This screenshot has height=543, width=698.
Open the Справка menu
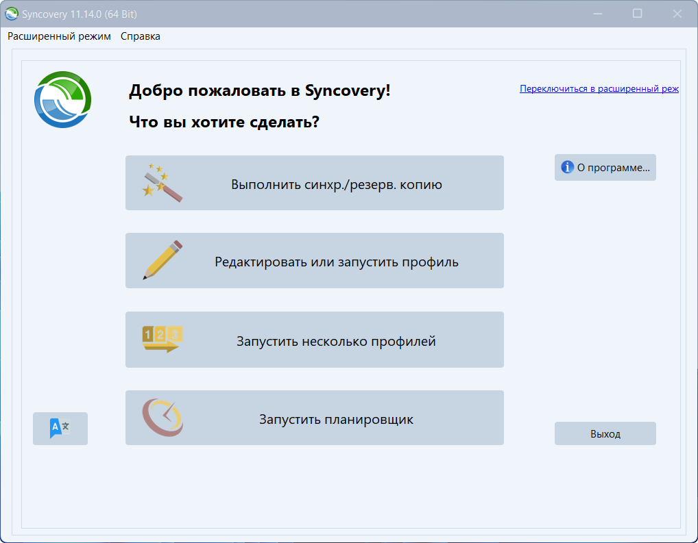[x=141, y=36]
